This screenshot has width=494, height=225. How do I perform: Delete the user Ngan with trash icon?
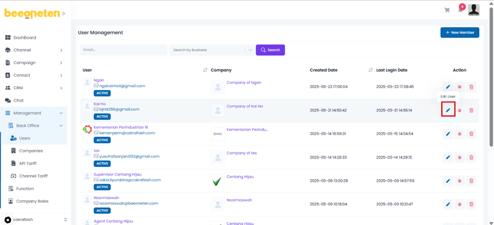tap(471, 87)
